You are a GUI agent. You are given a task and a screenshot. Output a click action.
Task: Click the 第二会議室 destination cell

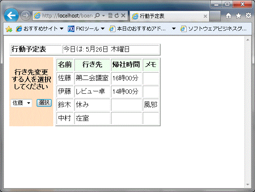pos(92,78)
